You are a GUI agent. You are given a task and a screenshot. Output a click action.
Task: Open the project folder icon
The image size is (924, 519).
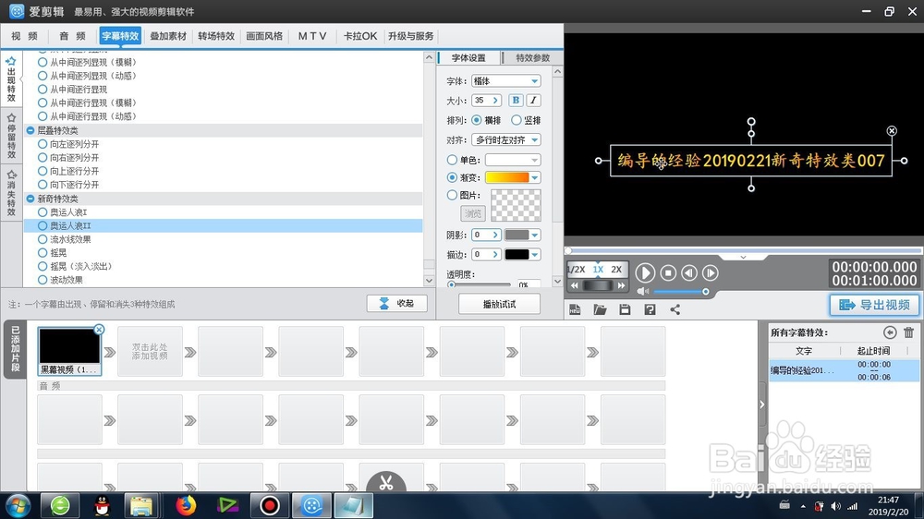600,309
